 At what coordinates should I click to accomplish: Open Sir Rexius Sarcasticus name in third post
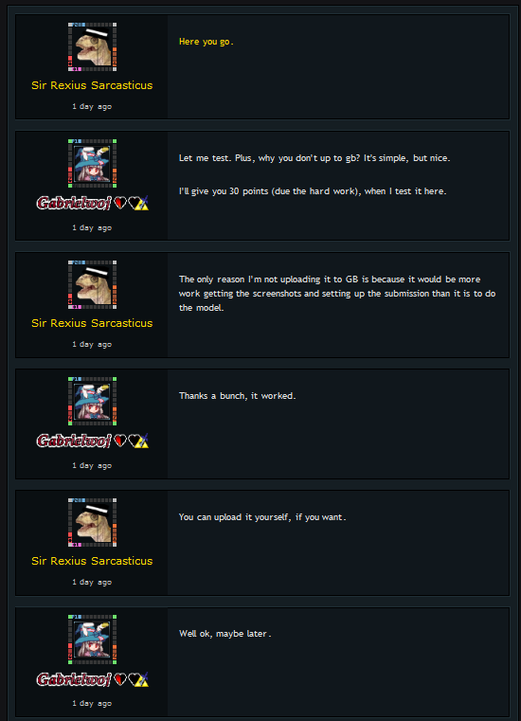[x=92, y=323]
